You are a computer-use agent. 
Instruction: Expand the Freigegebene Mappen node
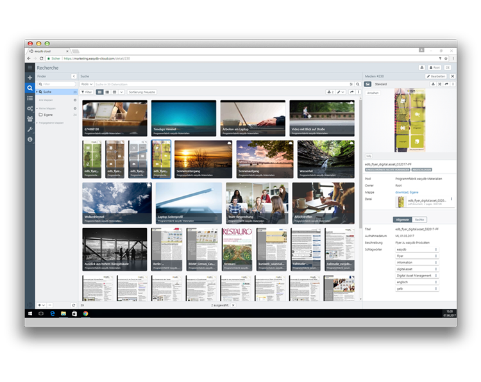[37, 122]
